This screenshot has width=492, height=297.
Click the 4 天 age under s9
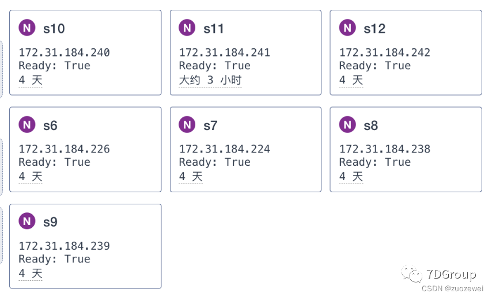pos(31,273)
